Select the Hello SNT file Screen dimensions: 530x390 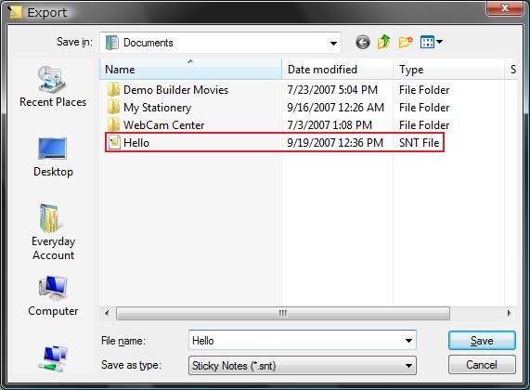[275, 142]
